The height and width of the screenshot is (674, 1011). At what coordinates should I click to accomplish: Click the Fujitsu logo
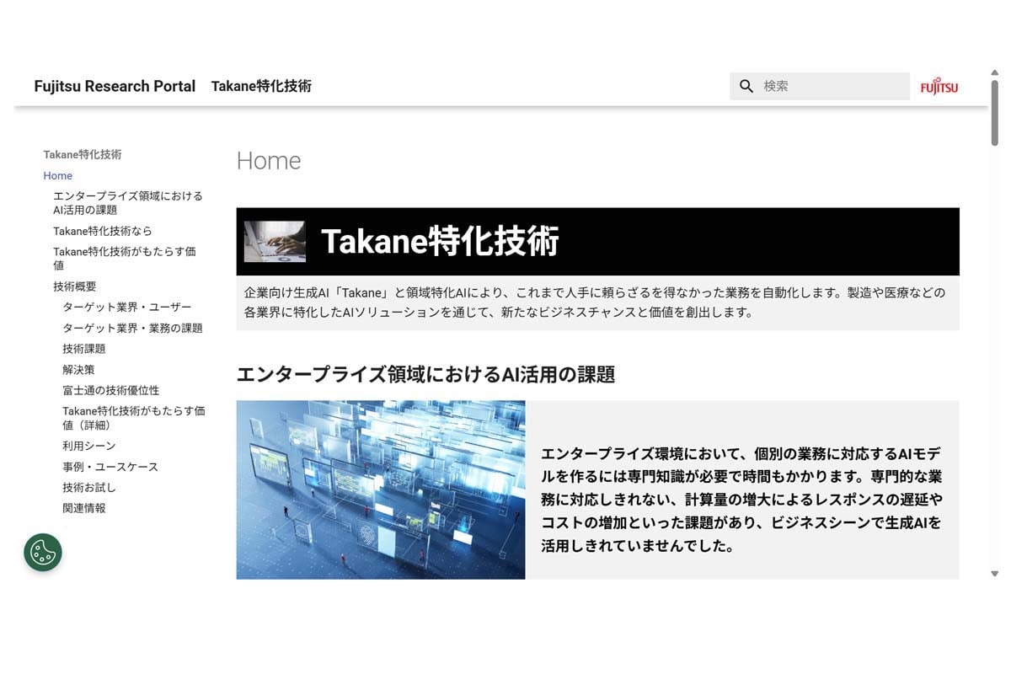click(x=939, y=87)
